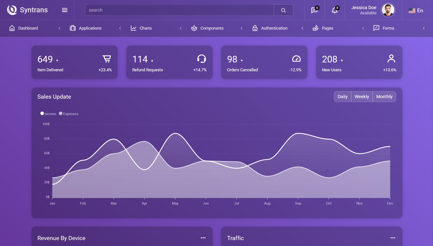
Task: Open the En language selector
Action: pyautogui.click(x=416, y=10)
